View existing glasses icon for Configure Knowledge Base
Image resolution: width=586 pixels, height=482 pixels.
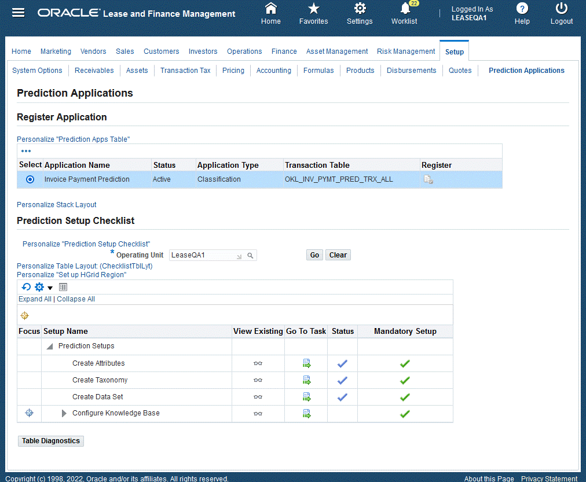tap(258, 414)
